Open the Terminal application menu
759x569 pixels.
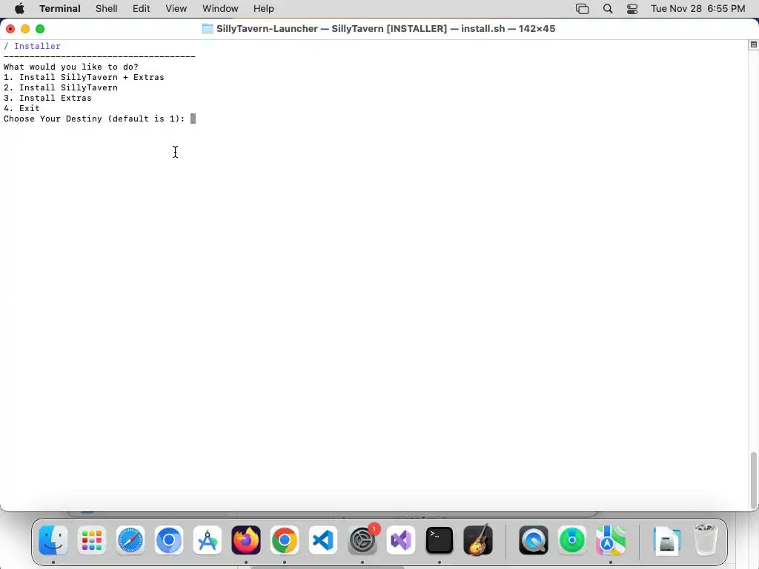[60, 9]
